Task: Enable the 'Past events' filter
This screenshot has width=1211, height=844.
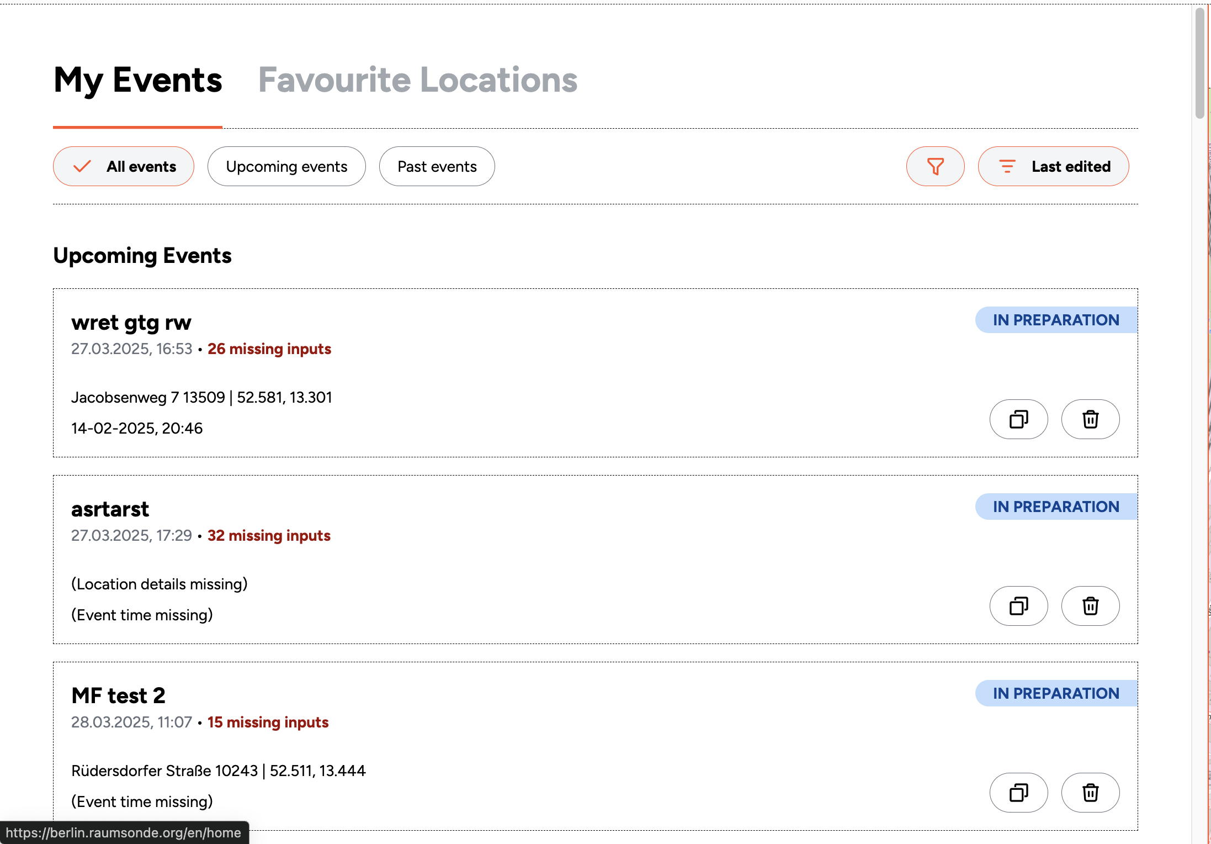Action: (437, 166)
